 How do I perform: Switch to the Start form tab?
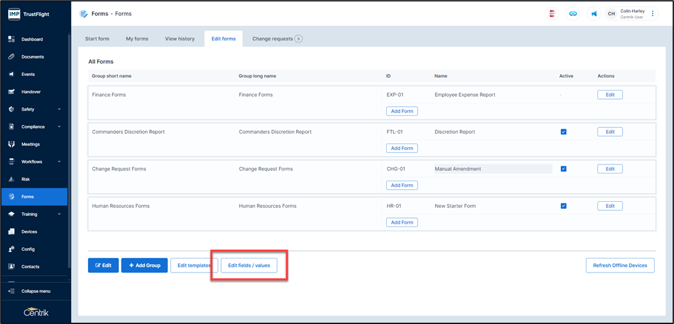pos(97,39)
